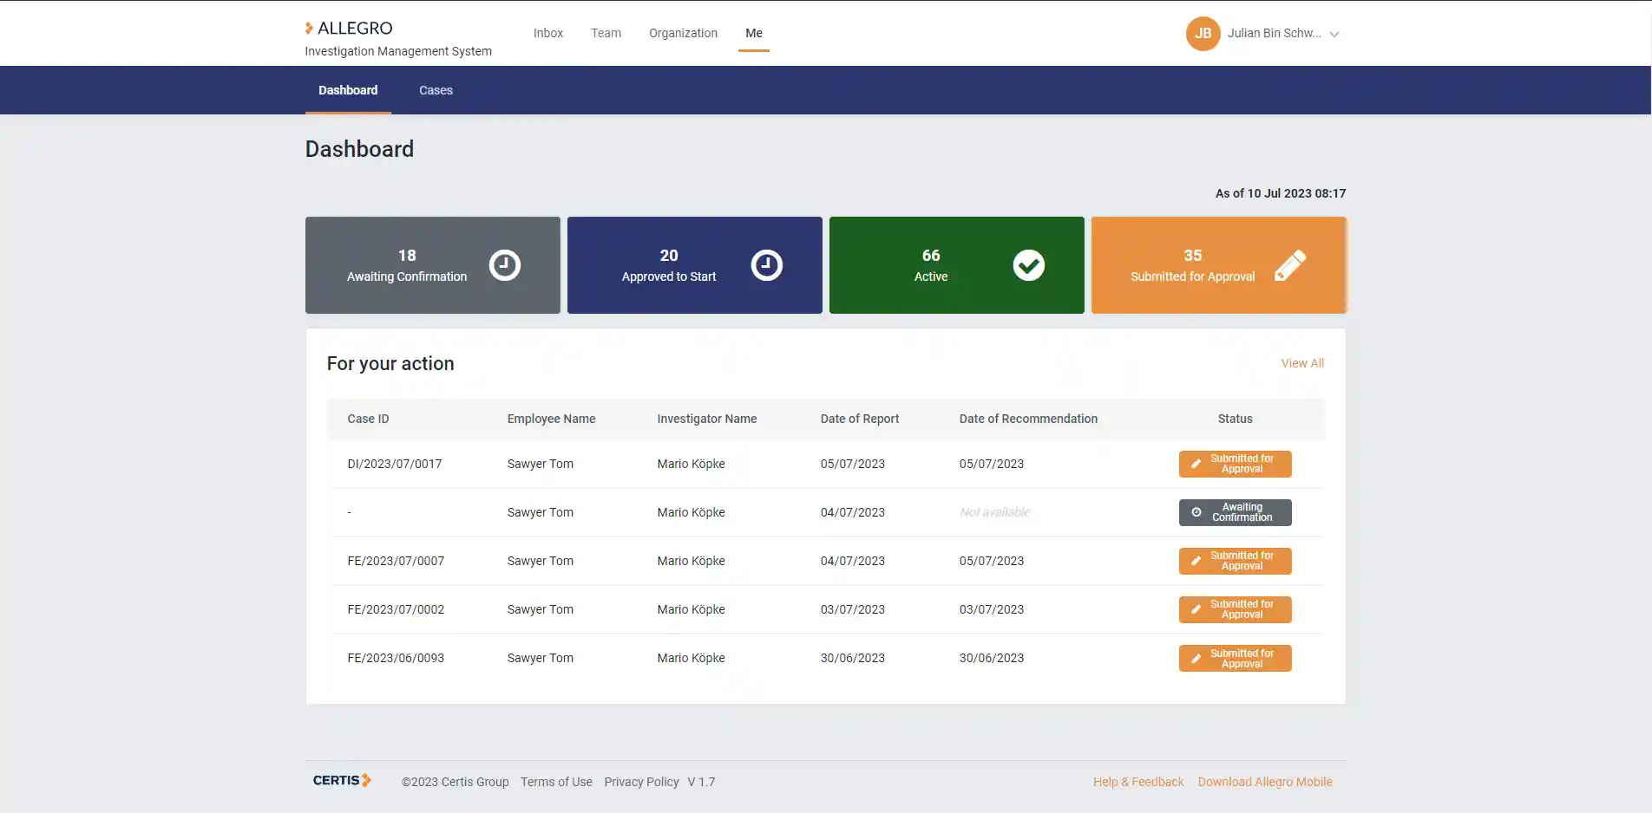The height and width of the screenshot is (813, 1652).
Task: Click the Terms of Use link
Action: pos(556,782)
